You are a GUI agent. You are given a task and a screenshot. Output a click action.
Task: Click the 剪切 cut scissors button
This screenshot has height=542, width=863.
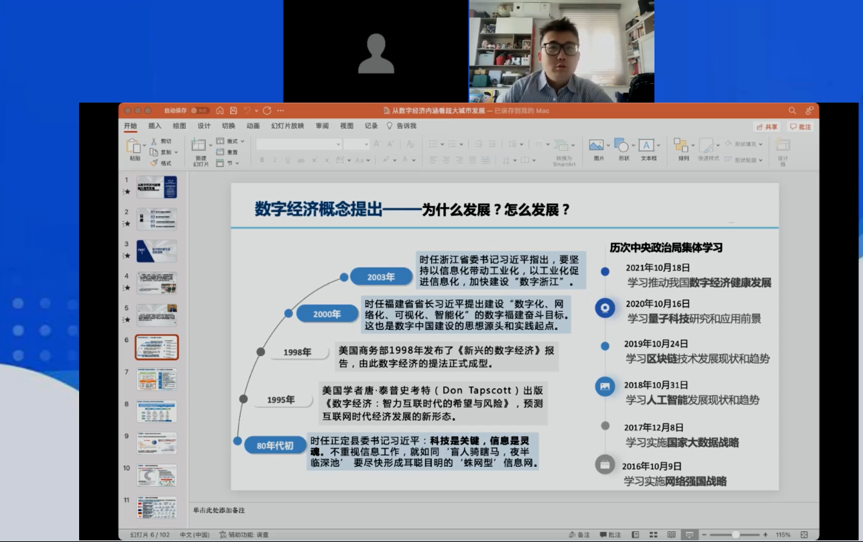(x=161, y=142)
